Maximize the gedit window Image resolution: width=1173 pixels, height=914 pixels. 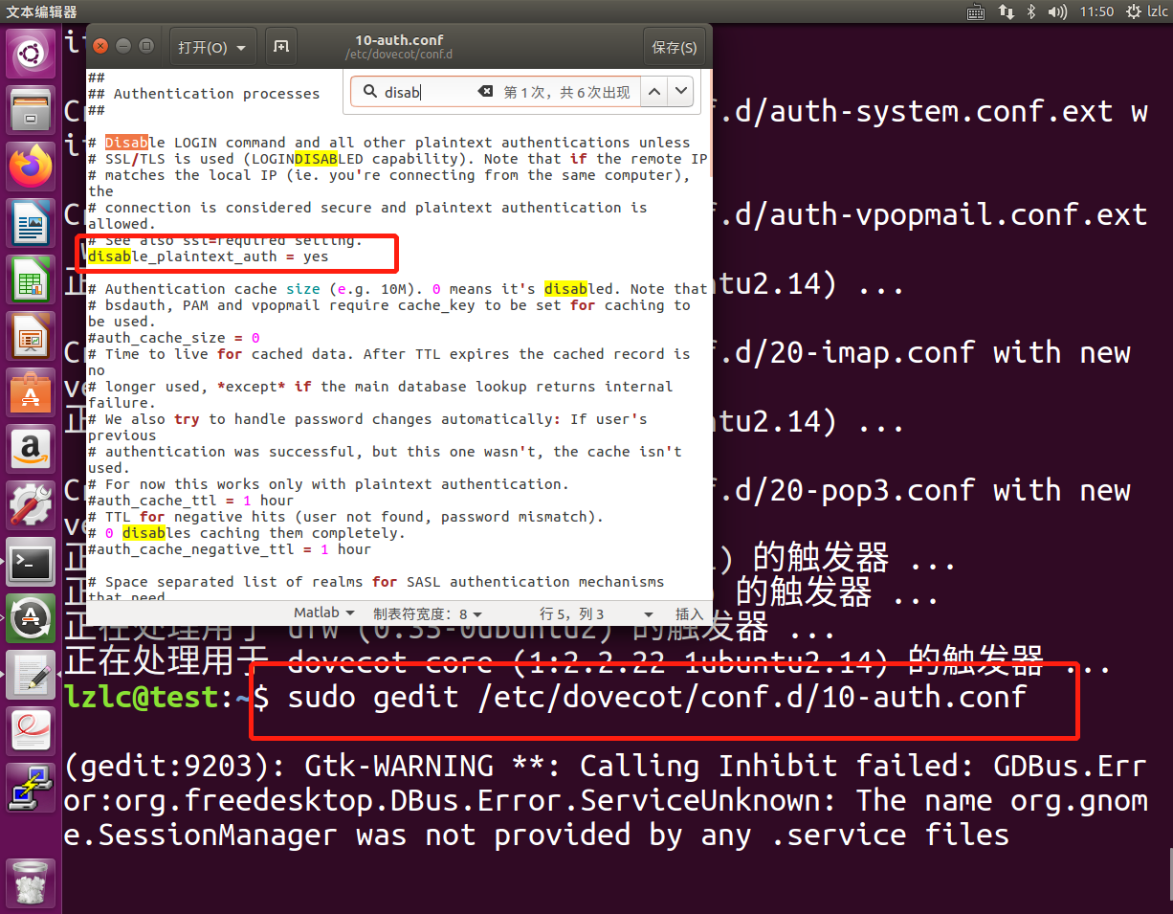pyautogui.click(x=146, y=47)
